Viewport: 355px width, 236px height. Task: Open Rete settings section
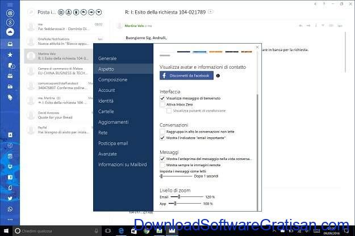[123, 133]
